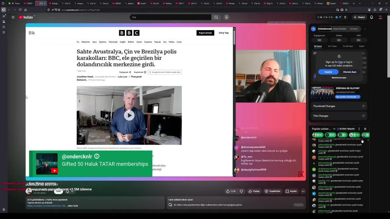Navigate back in the browser
This screenshot has height=219, width=390.
coord(9,10)
